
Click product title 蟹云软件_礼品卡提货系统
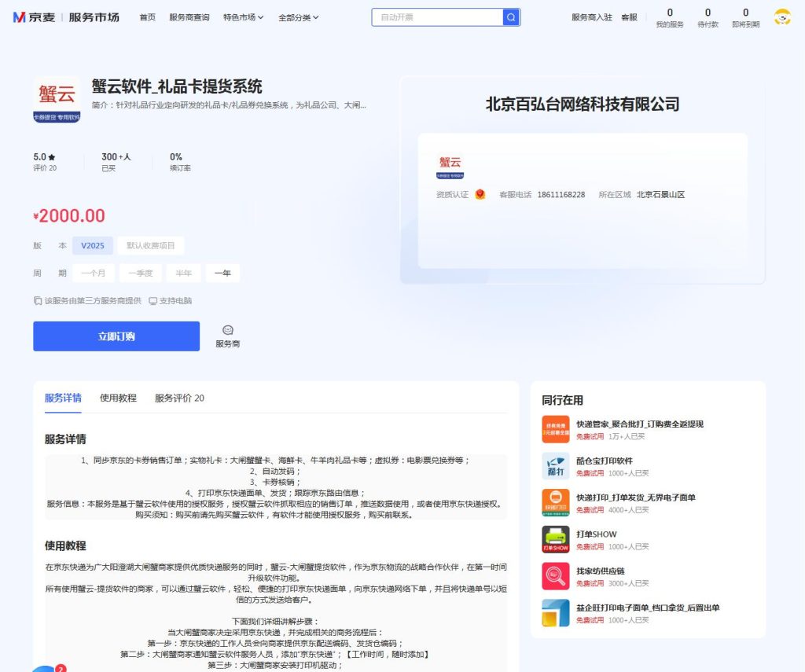(177, 86)
